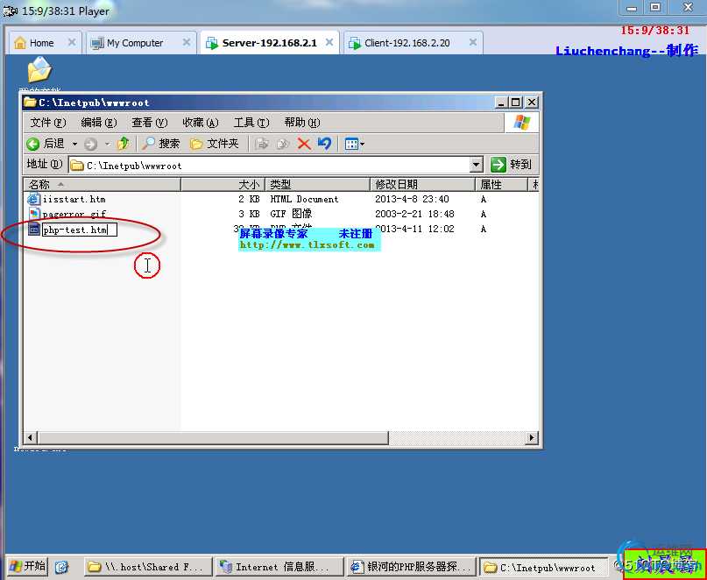Click the Explorer window title bar folder icon
The height and width of the screenshot is (580, 707).
tap(30, 103)
